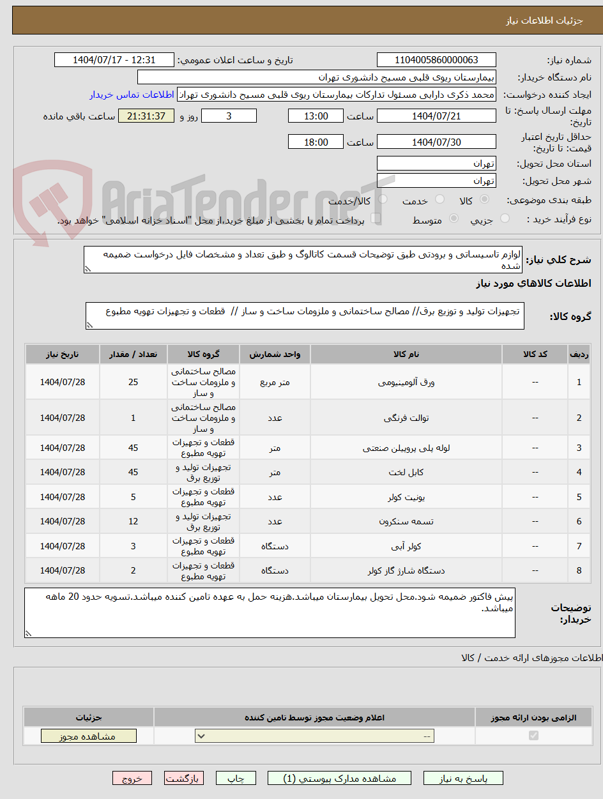This screenshot has width=603, height=799.
Task: Click the تهران استان محل تحویل field
Action: [x=436, y=163]
